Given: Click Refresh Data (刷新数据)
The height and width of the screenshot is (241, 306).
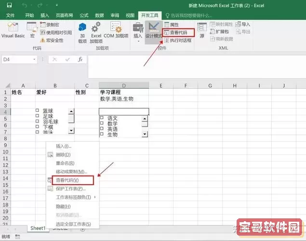Looking at the screenshot, I should click(x=221, y=39).
